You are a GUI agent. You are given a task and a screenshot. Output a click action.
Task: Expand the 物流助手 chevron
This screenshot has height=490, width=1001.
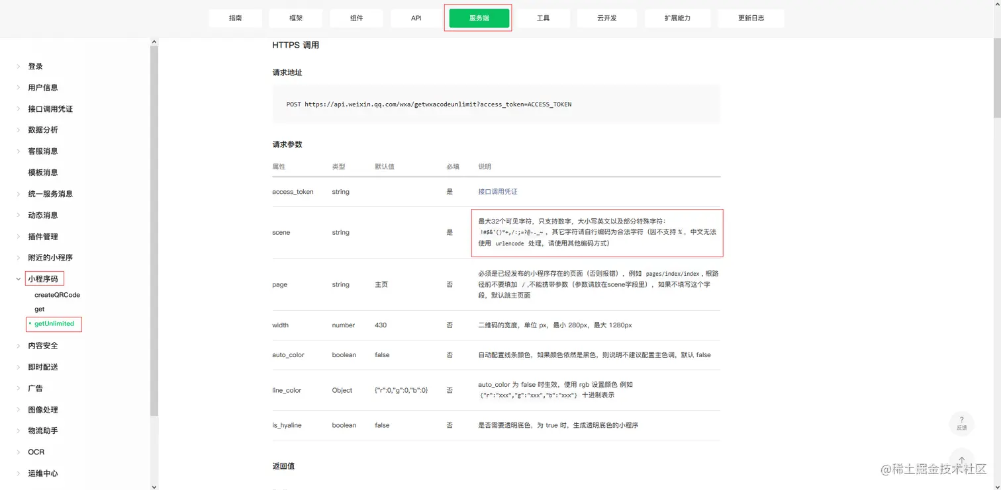click(19, 431)
